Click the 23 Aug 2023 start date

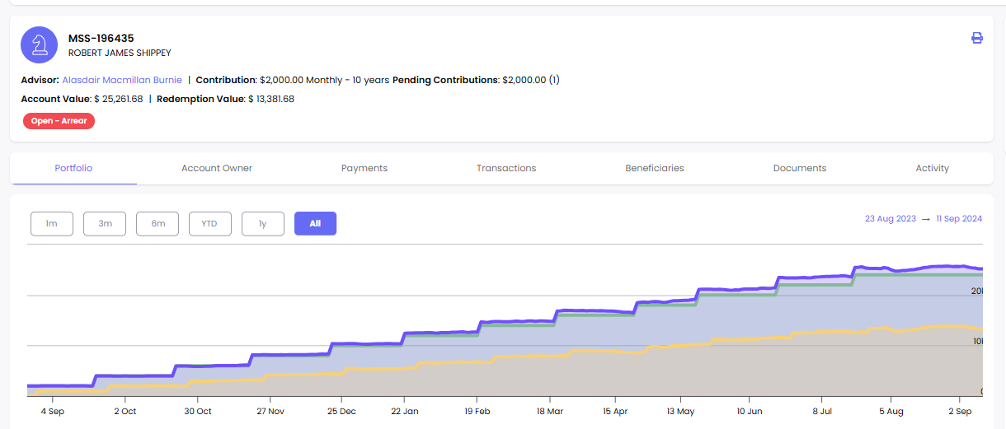(x=890, y=219)
